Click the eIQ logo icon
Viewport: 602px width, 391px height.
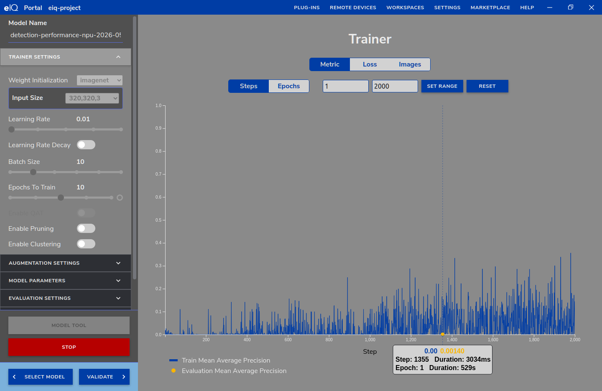(x=11, y=8)
